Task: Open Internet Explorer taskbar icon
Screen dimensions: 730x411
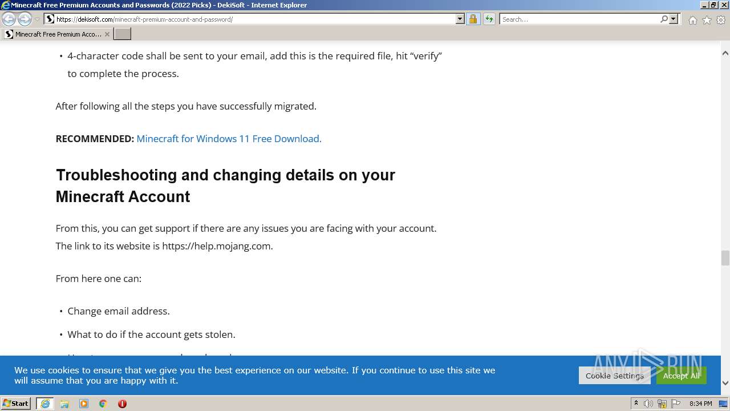Action: (45, 404)
